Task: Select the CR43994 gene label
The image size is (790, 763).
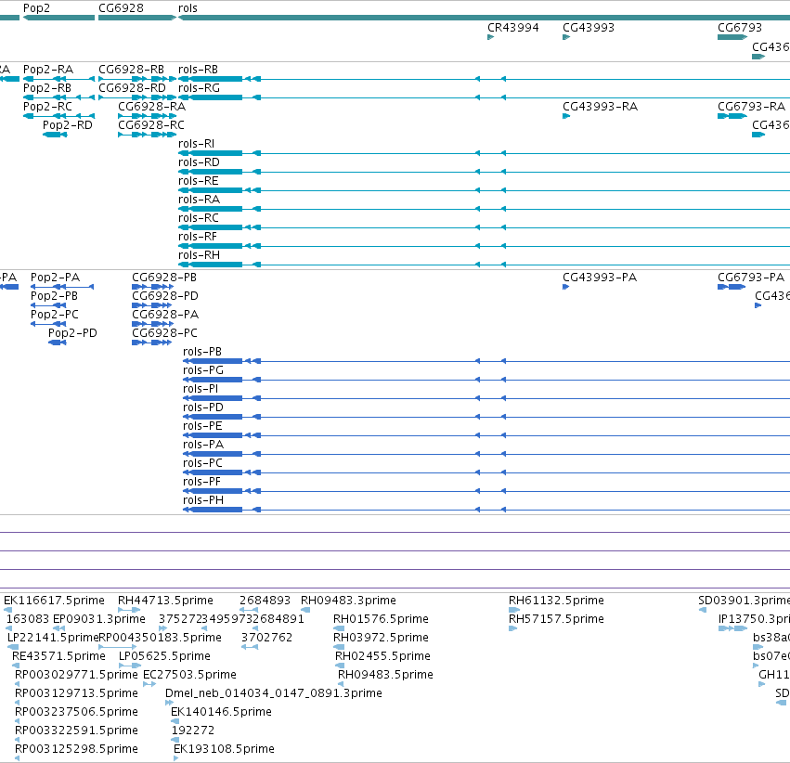Action: tap(512, 28)
